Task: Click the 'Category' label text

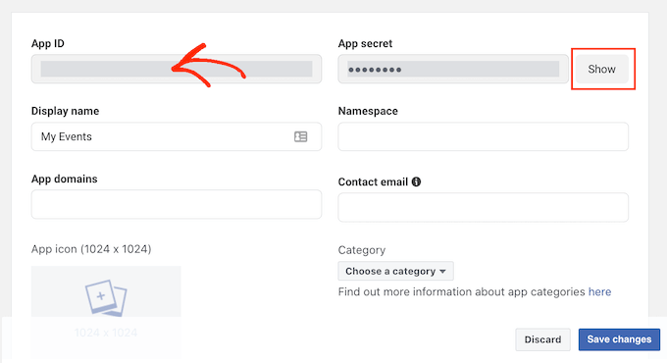Action: pyautogui.click(x=362, y=250)
